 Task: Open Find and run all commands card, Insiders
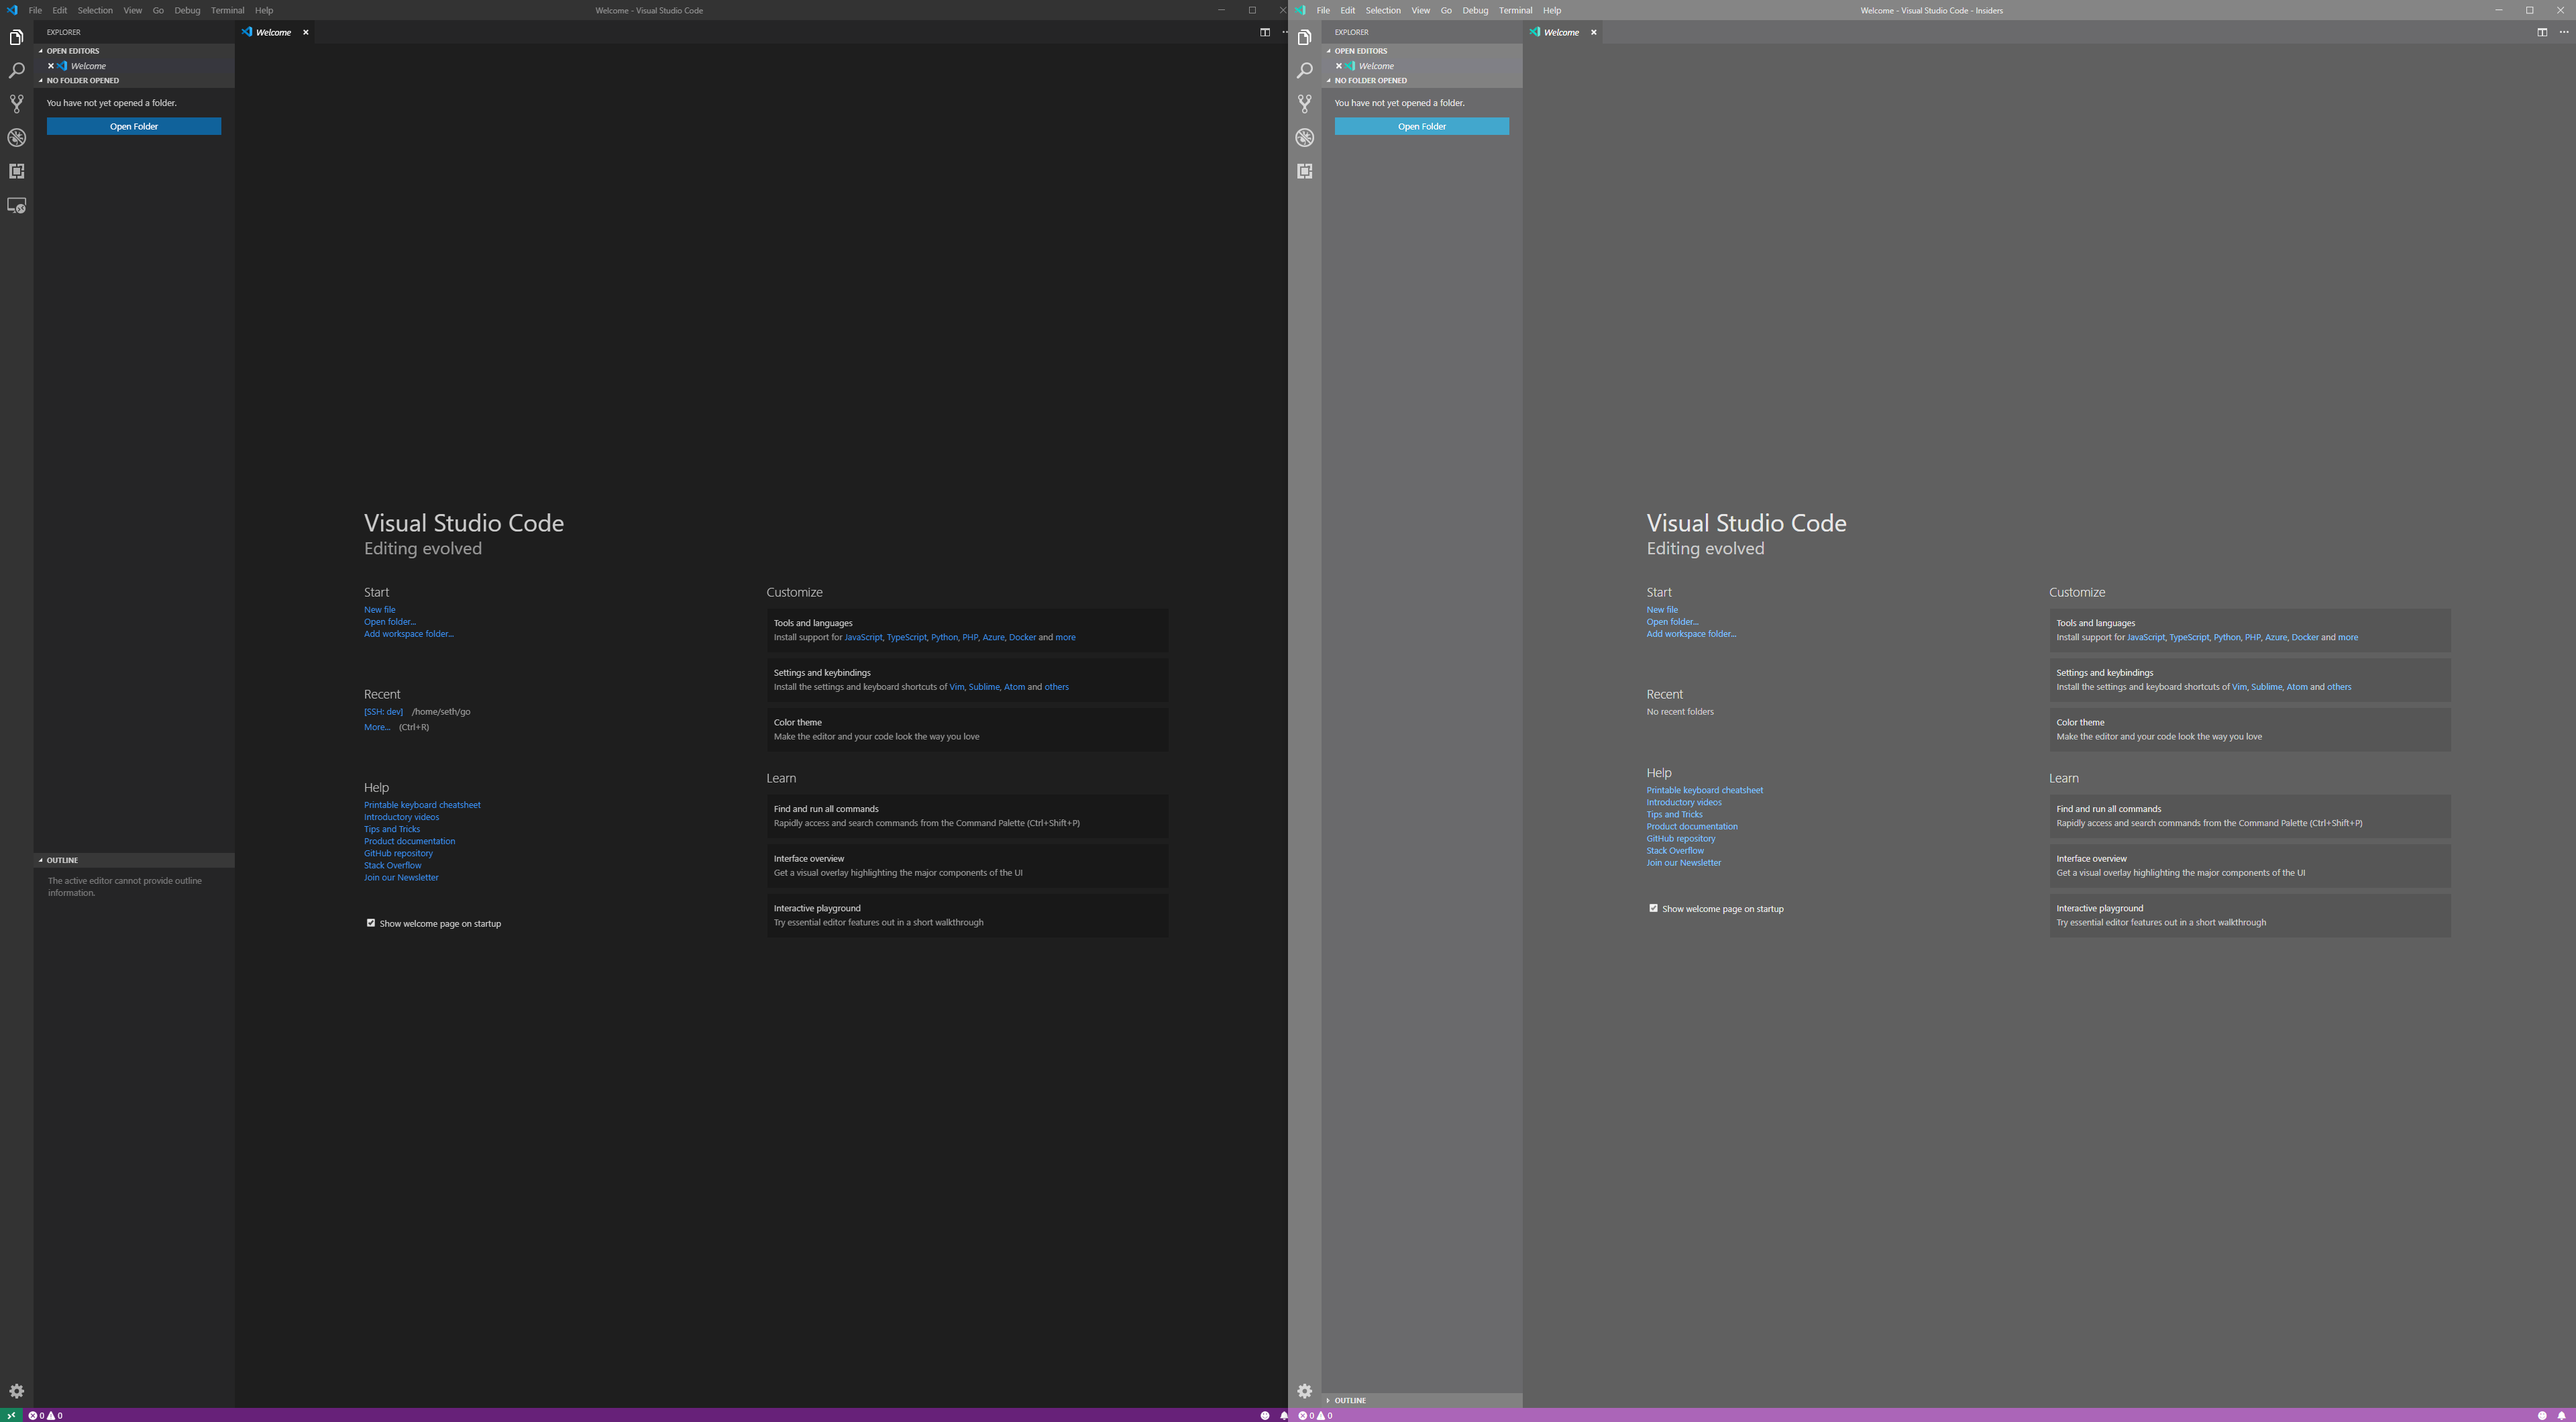coord(2250,815)
